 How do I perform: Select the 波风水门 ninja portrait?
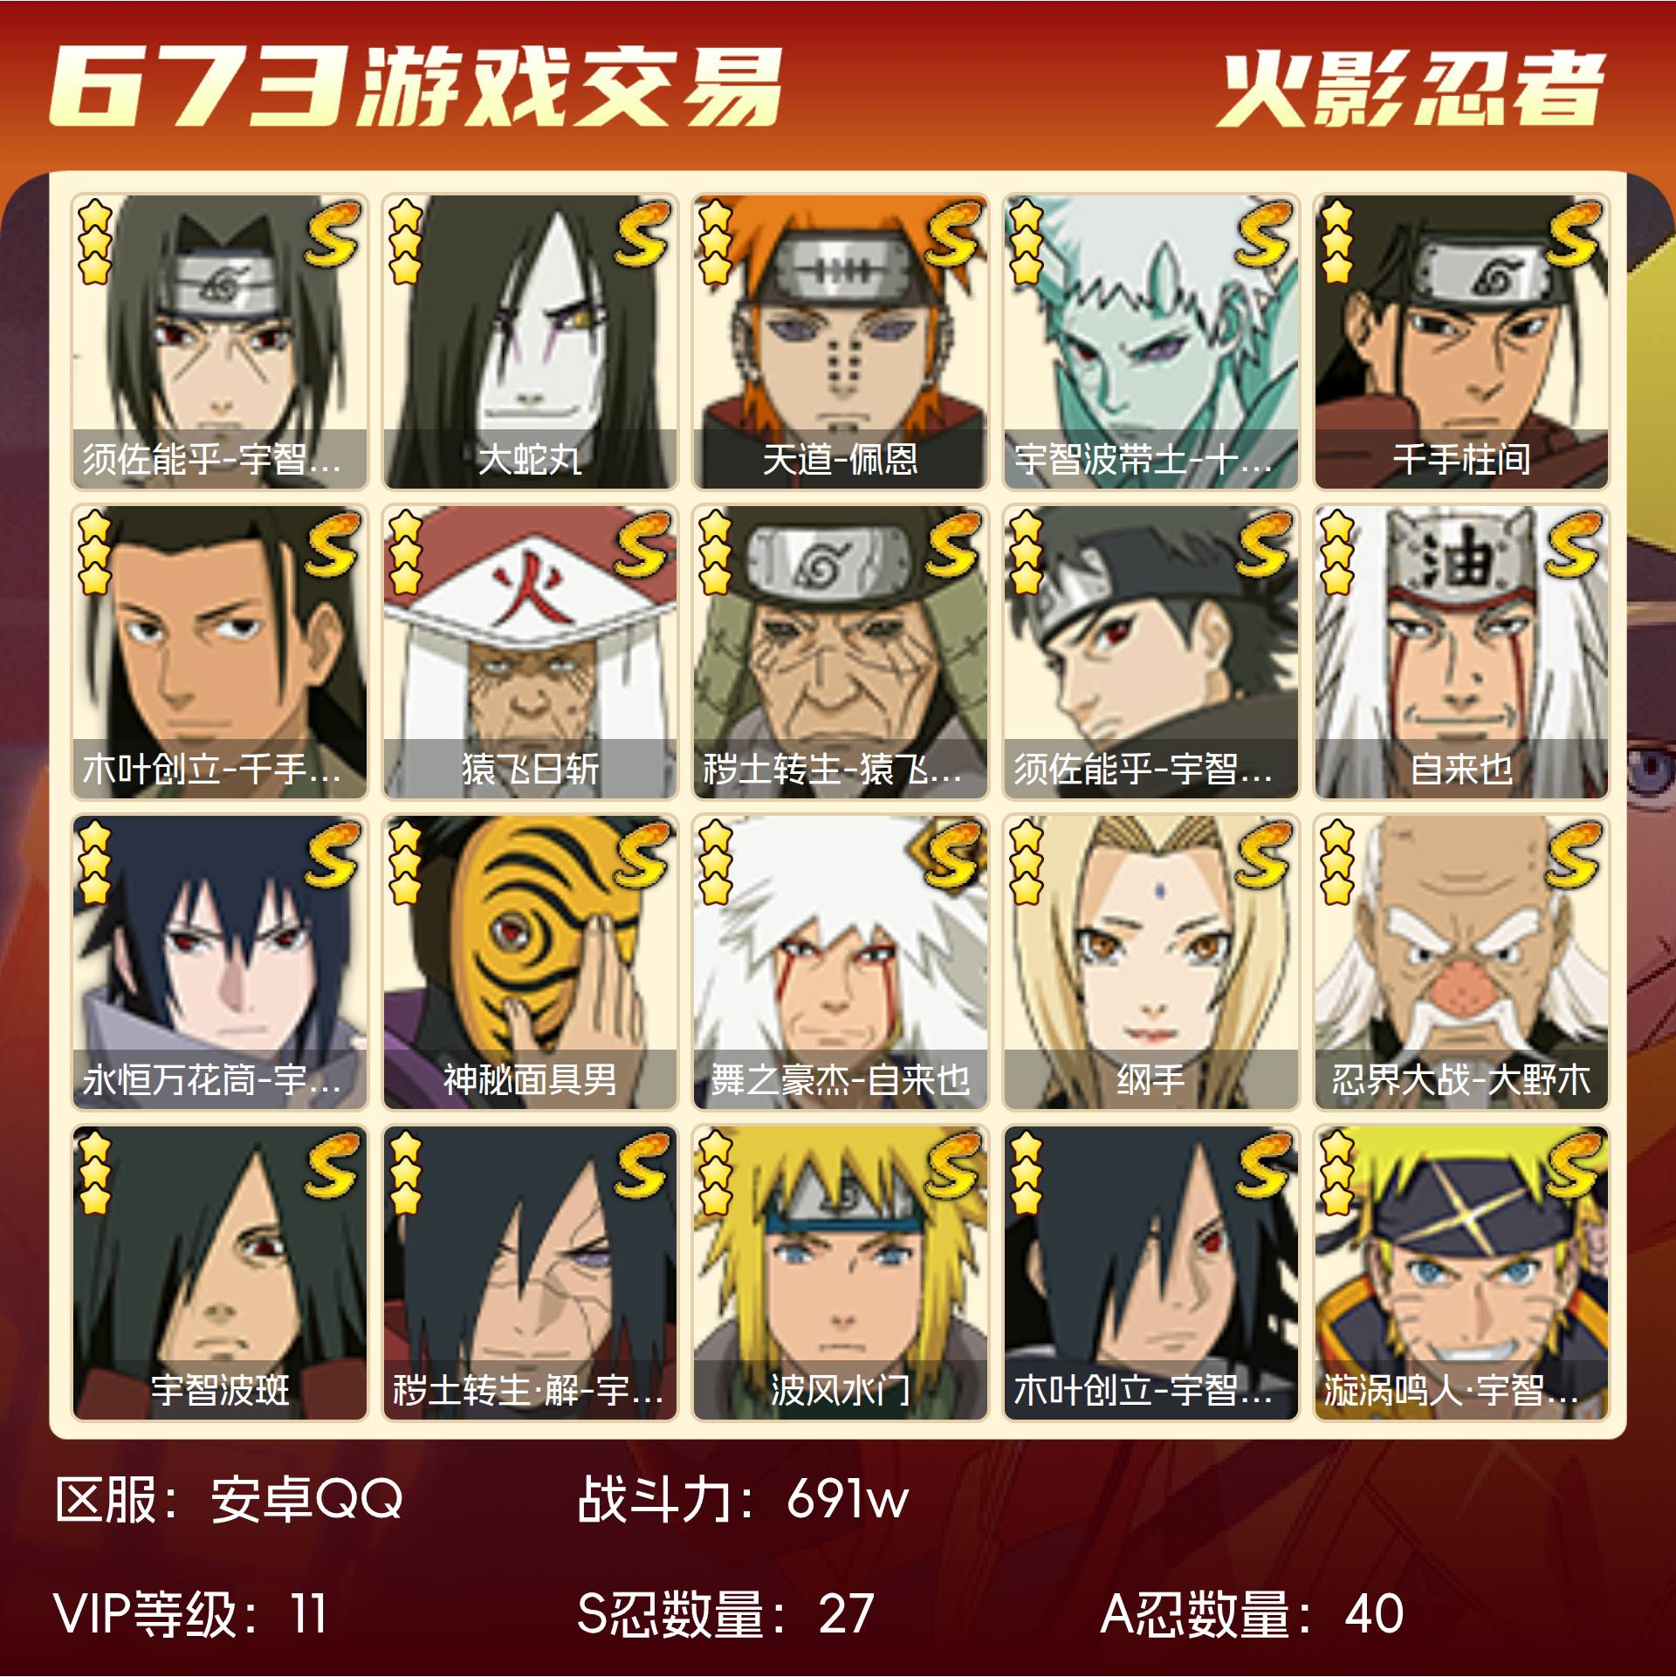click(x=841, y=1273)
